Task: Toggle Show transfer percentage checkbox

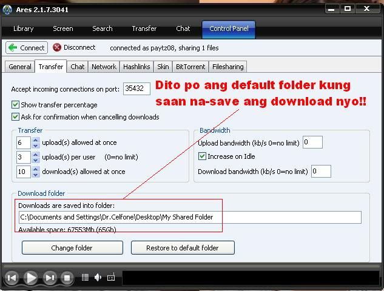Action: coord(15,105)
